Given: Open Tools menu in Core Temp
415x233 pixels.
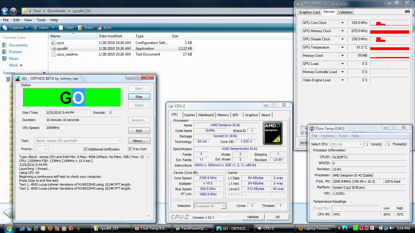Looking at the screenshot, I should pos(343,136).
